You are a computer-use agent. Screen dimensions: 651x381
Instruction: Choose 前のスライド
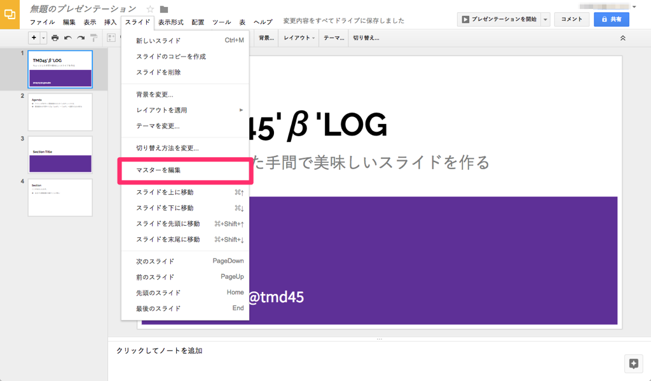coord(185,277)
